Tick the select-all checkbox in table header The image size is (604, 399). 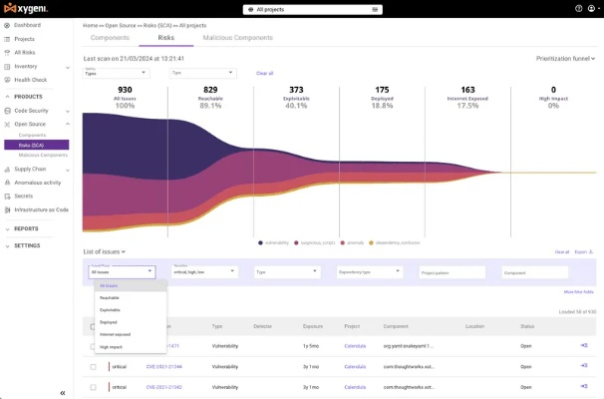click(94, 326)
